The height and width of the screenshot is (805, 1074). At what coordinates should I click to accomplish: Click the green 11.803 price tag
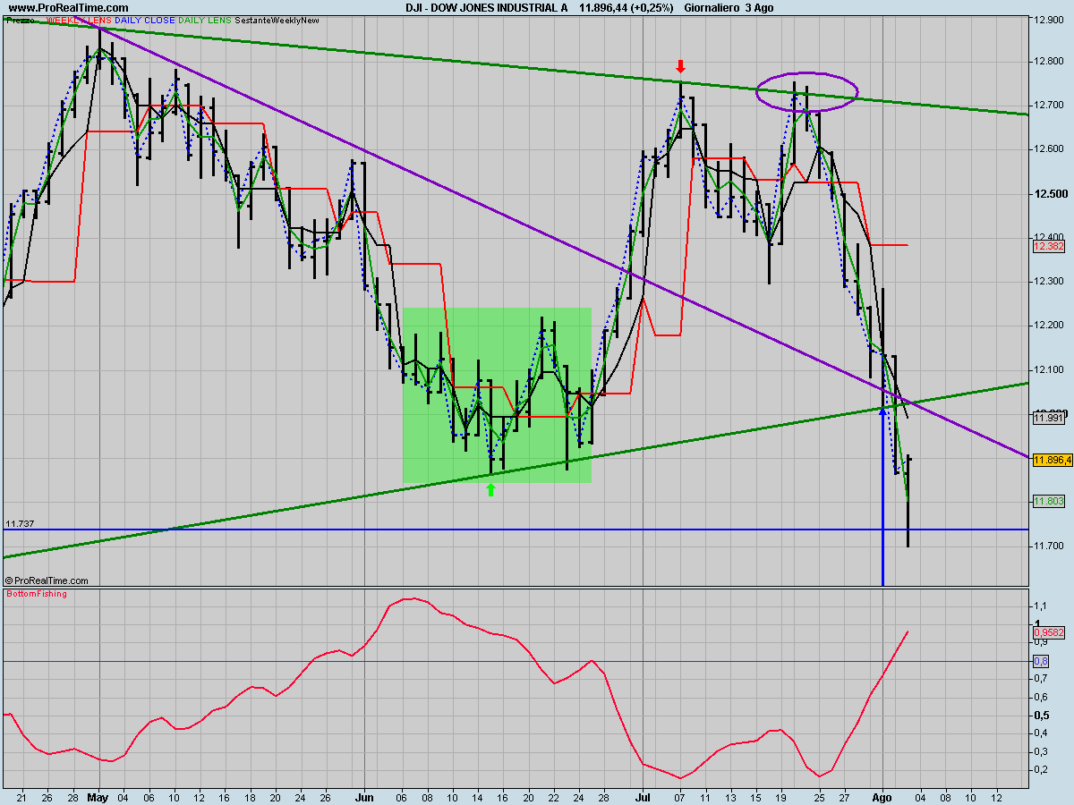click(1048, 502)
